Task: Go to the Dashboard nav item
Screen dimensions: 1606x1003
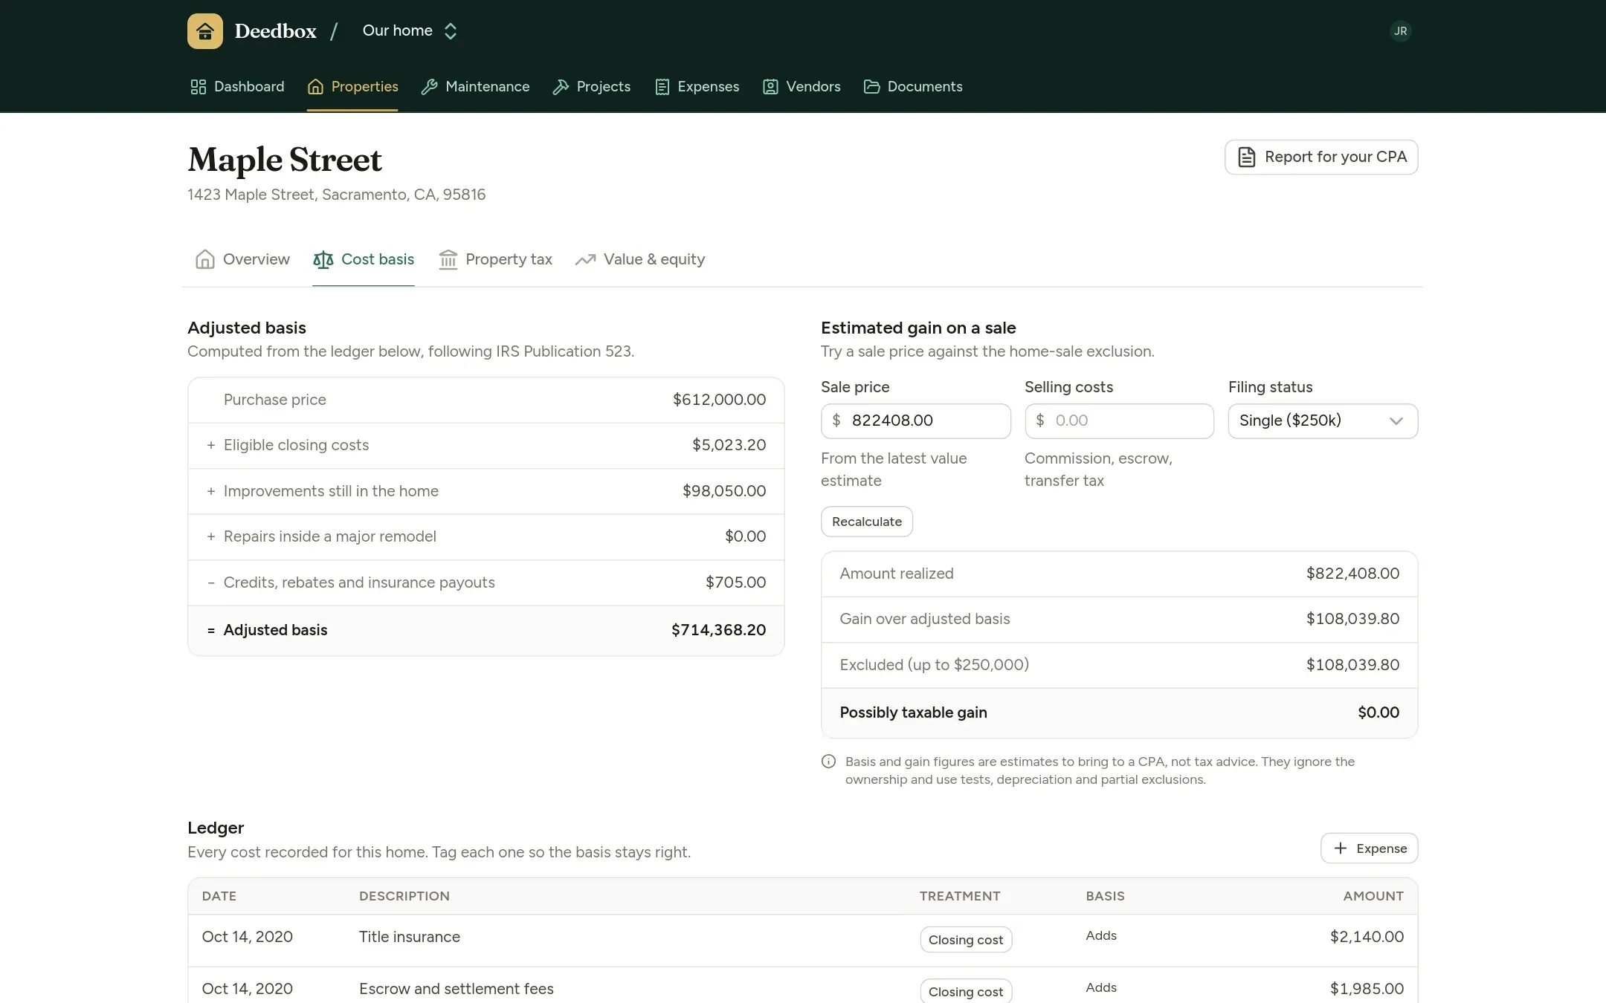Action: coord(237,87)
